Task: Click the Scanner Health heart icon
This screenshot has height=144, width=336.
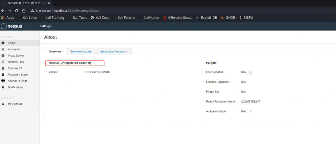Action: (3, 81)
